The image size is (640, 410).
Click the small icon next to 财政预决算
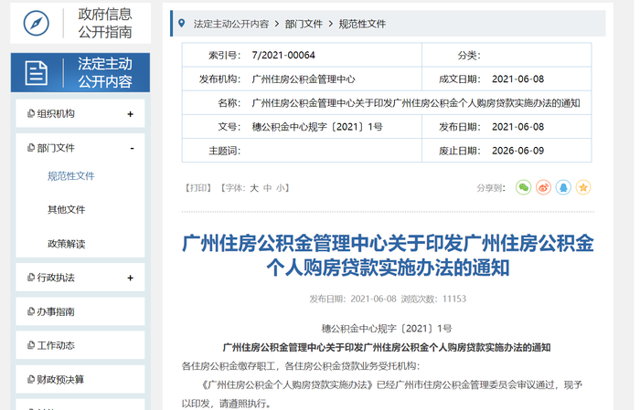click(x=30, y=380)
